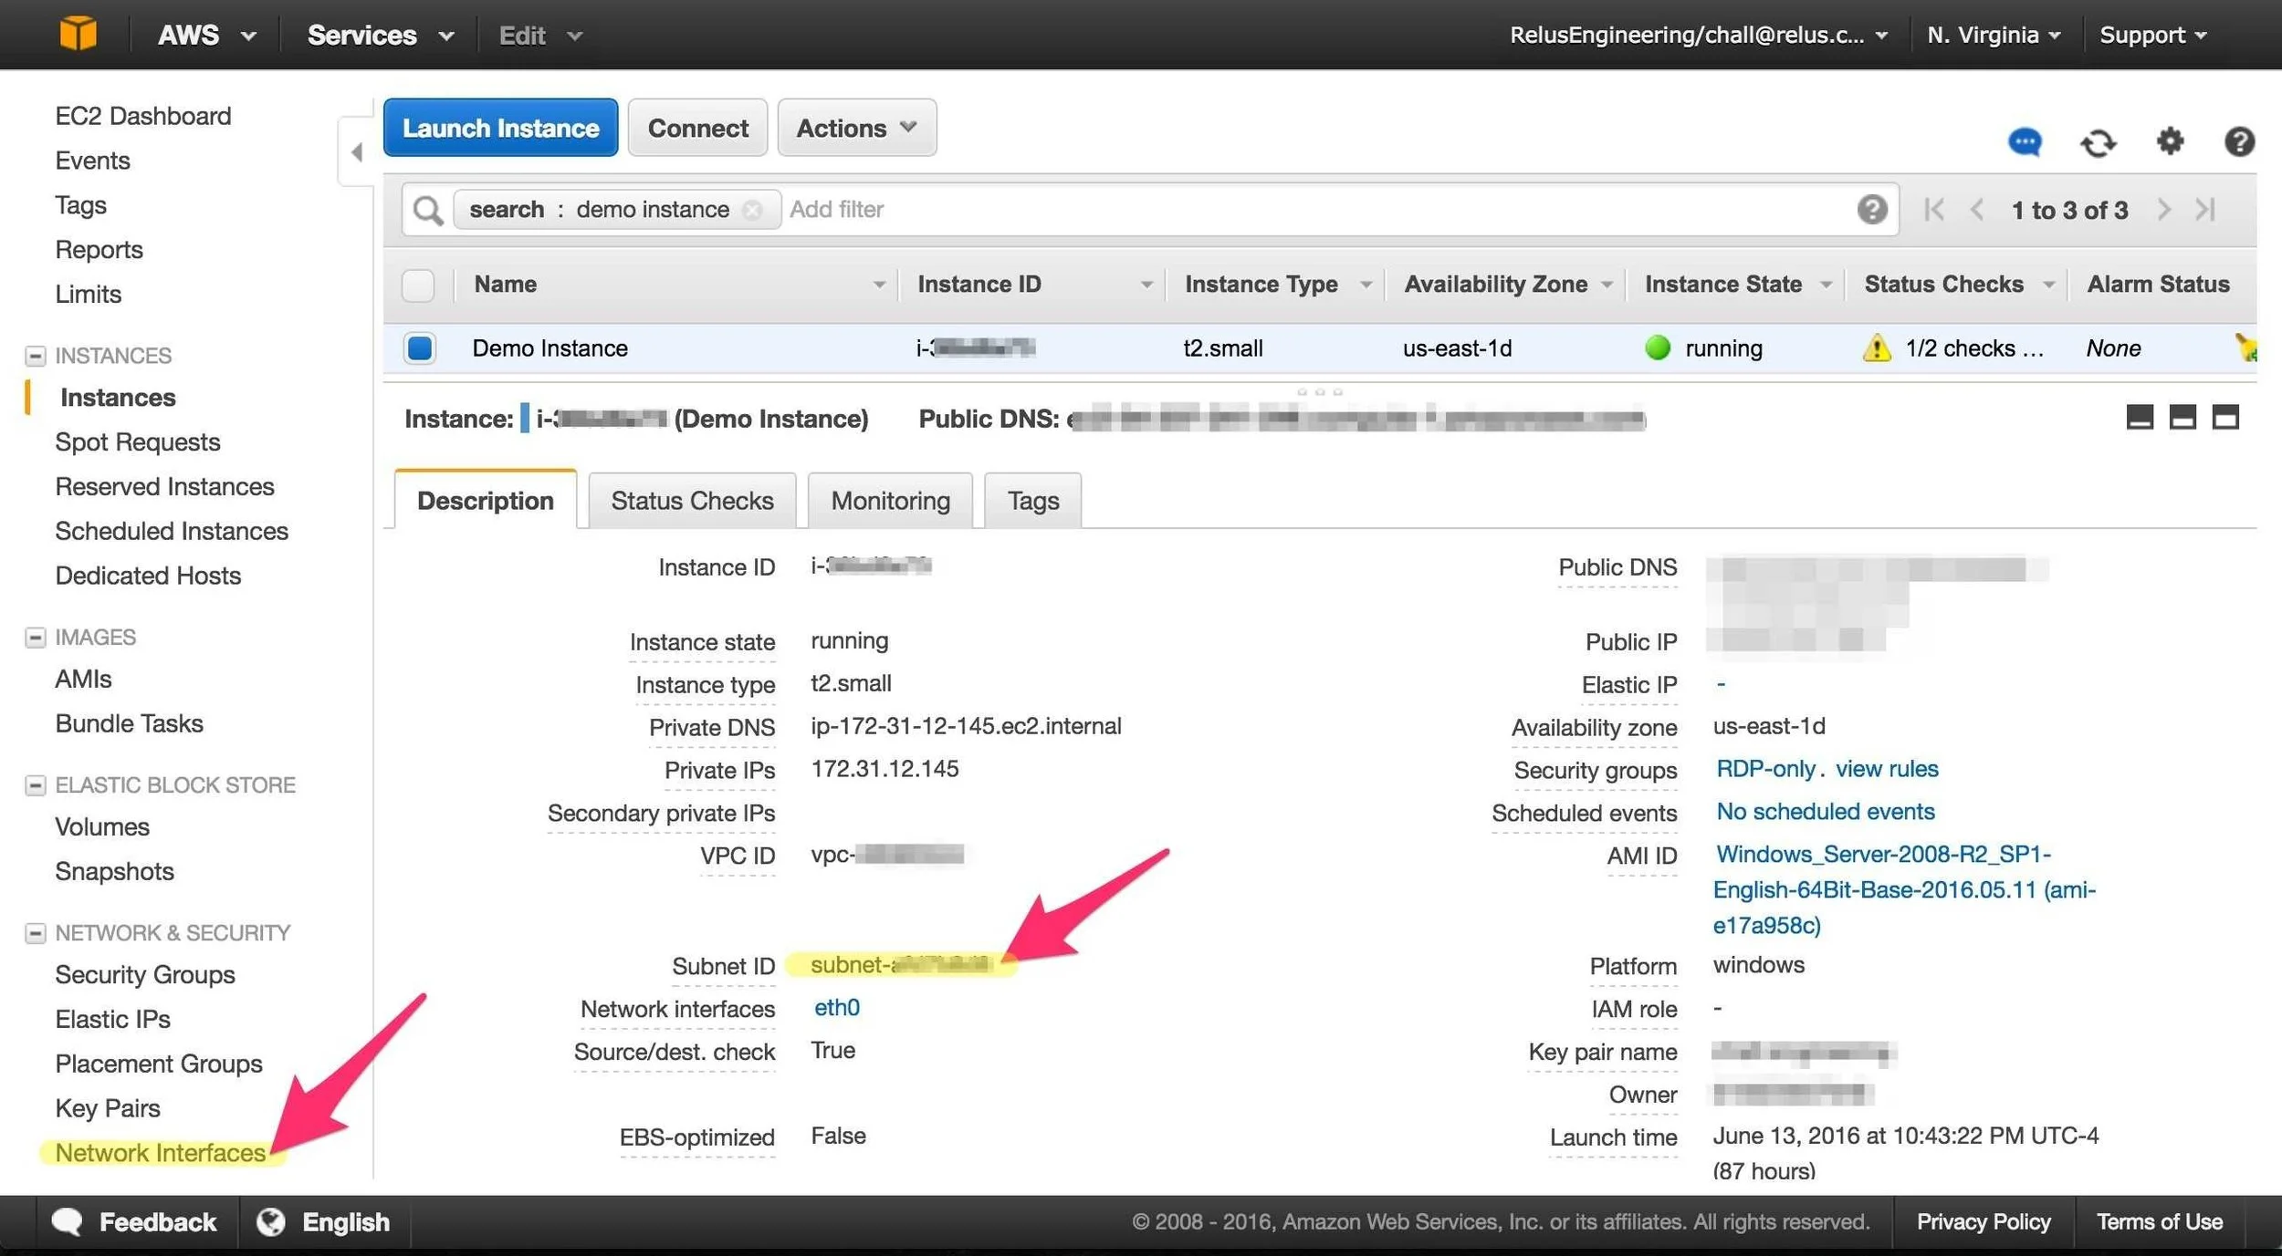Screen dimensions: 2282x1256
Task: Click the Private IPs value 172.31.12.145
Action: 885,769
